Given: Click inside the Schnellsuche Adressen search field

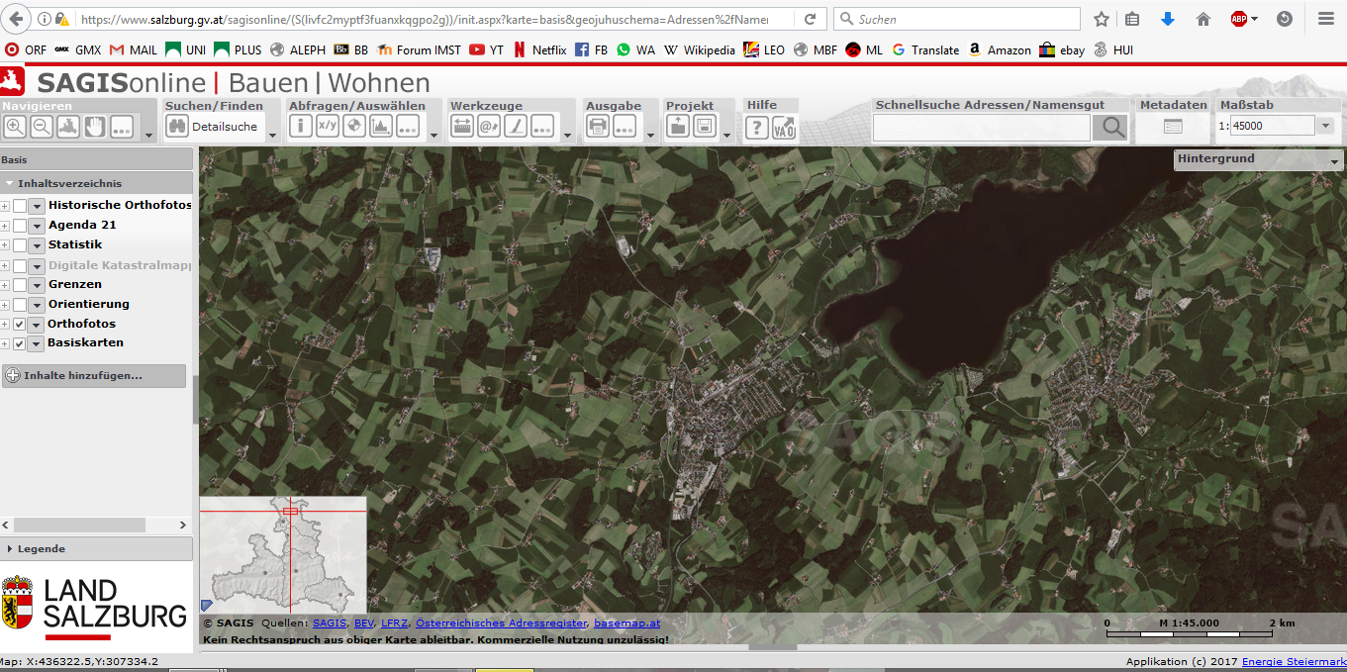Looking at the screenshot, I should (x=980, y=127).
